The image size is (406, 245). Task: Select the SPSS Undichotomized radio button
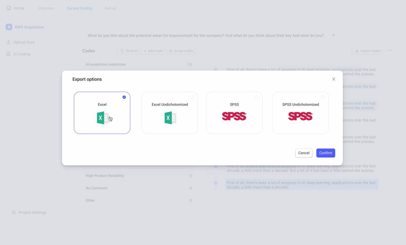tap(323, 97)
